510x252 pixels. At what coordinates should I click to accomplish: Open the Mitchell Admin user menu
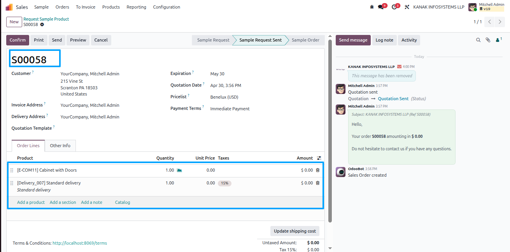[x=486, y=7]
